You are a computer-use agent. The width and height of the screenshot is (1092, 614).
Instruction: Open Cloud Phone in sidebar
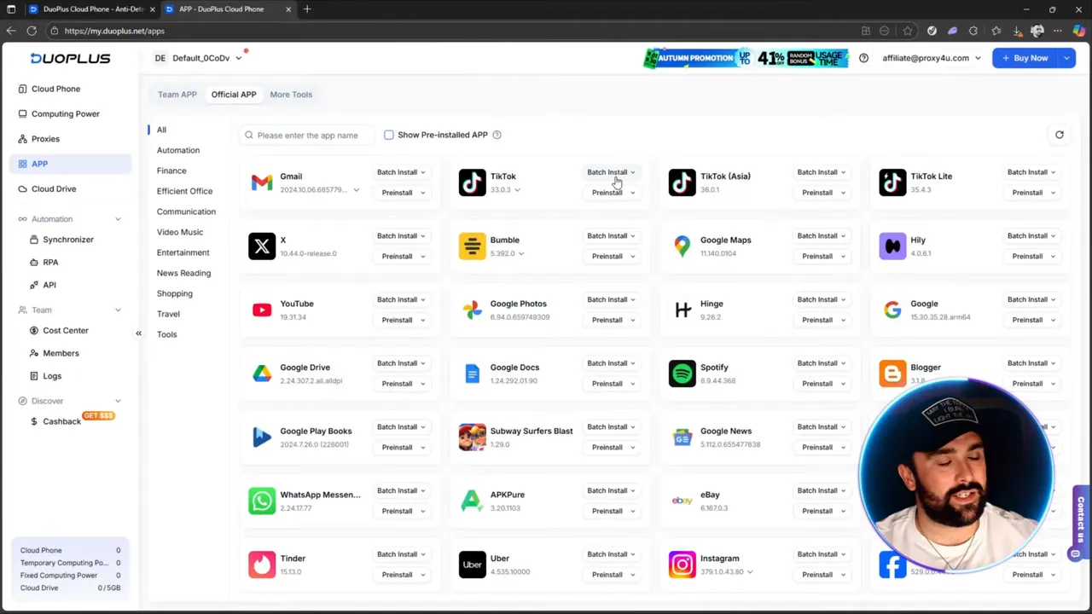(70, 89)
